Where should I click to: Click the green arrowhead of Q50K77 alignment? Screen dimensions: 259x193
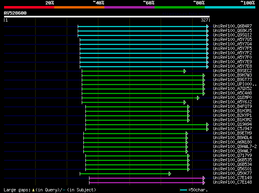coord(170,174)
